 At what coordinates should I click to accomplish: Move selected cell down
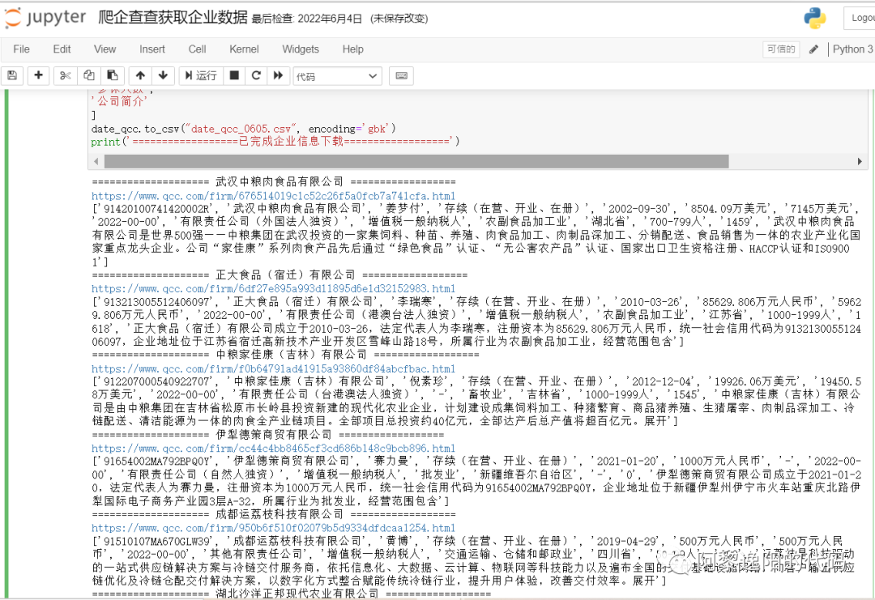click(x=163, y=75)
